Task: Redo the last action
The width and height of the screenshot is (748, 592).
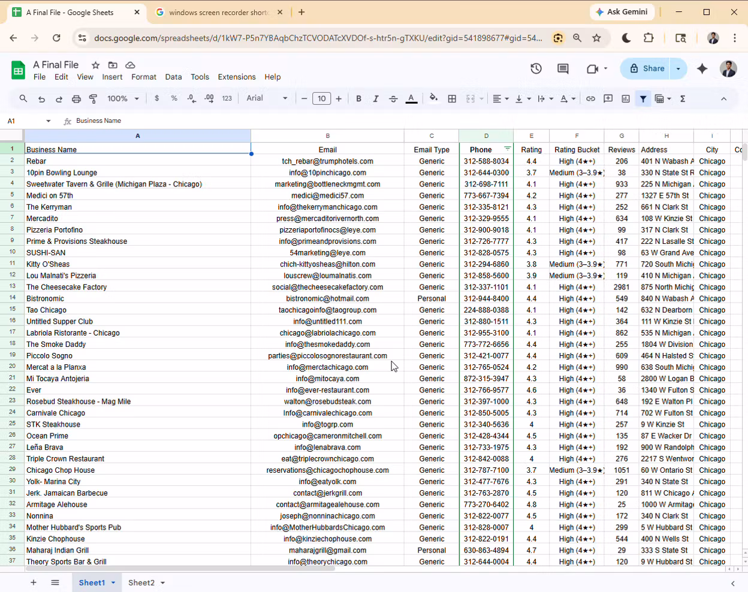Action: pyautogui.click(x=59, y=99)
